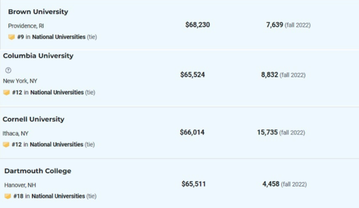
Task: Click the badge icon next to Columbia's #12 ranking
Action: 6,93
